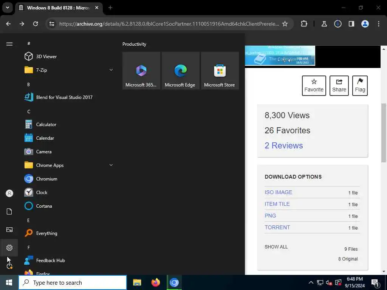Screen dimensions: 387x290
Task: Open the Microsoft Store tile
Action: pyautogui.click(x=220, y=71)
